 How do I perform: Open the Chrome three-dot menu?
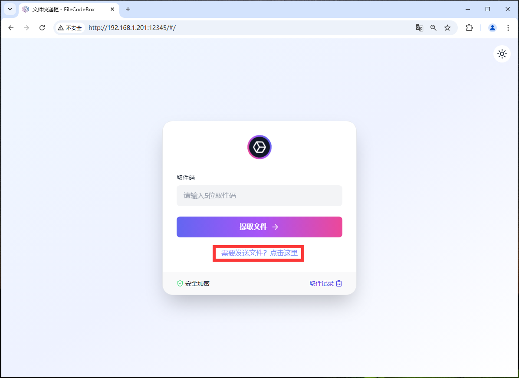click(508, 27)
